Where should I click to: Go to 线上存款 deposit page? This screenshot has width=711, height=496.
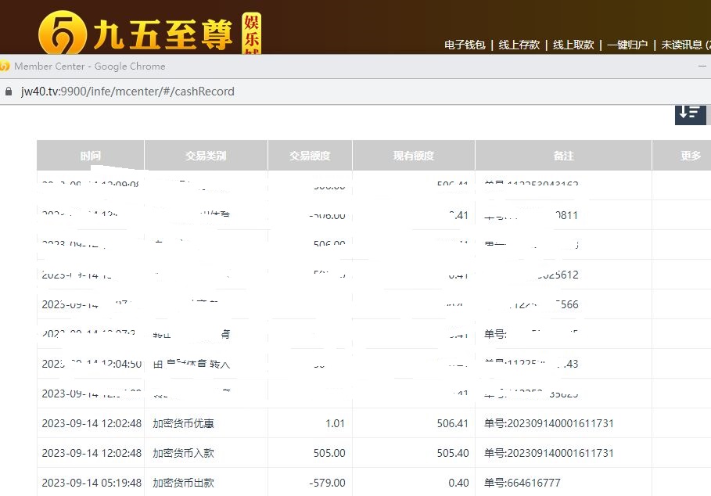pos(519,45)
